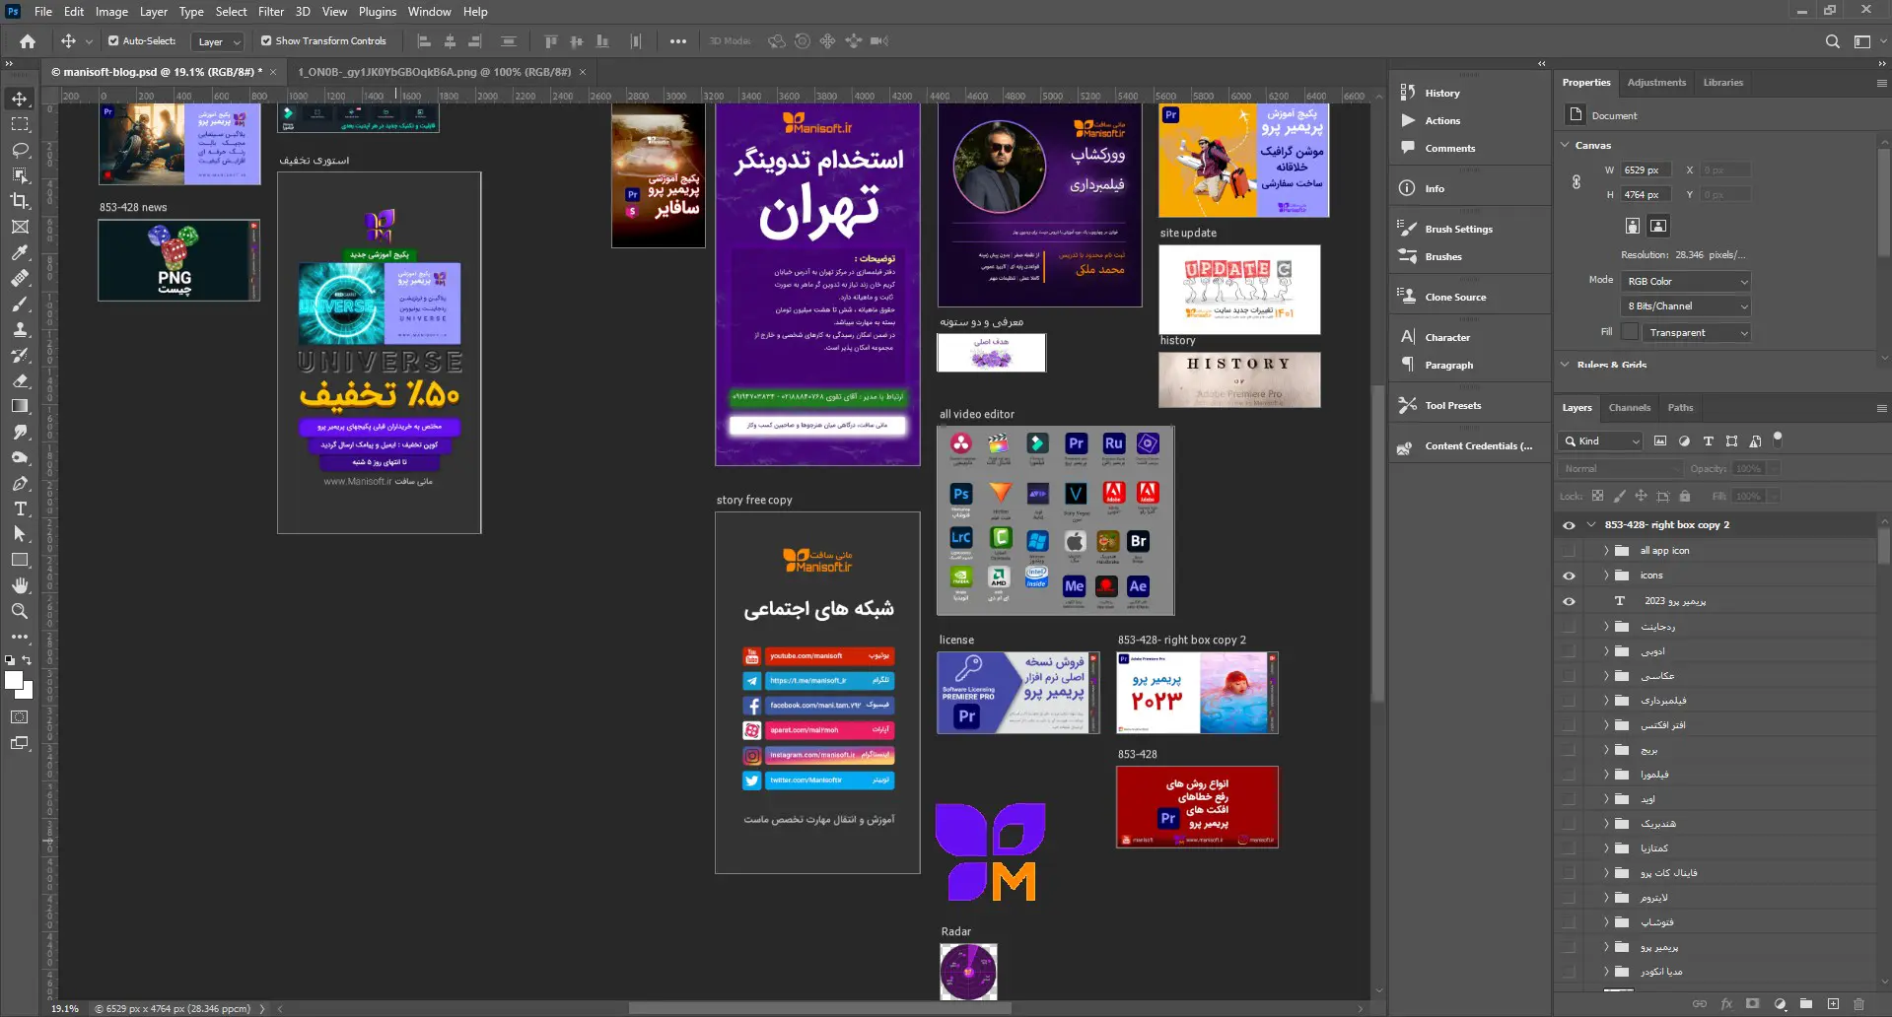Open the Clone Source panel
This screenshot has height=1017, width=1892.
click(x=1455, y=298)
